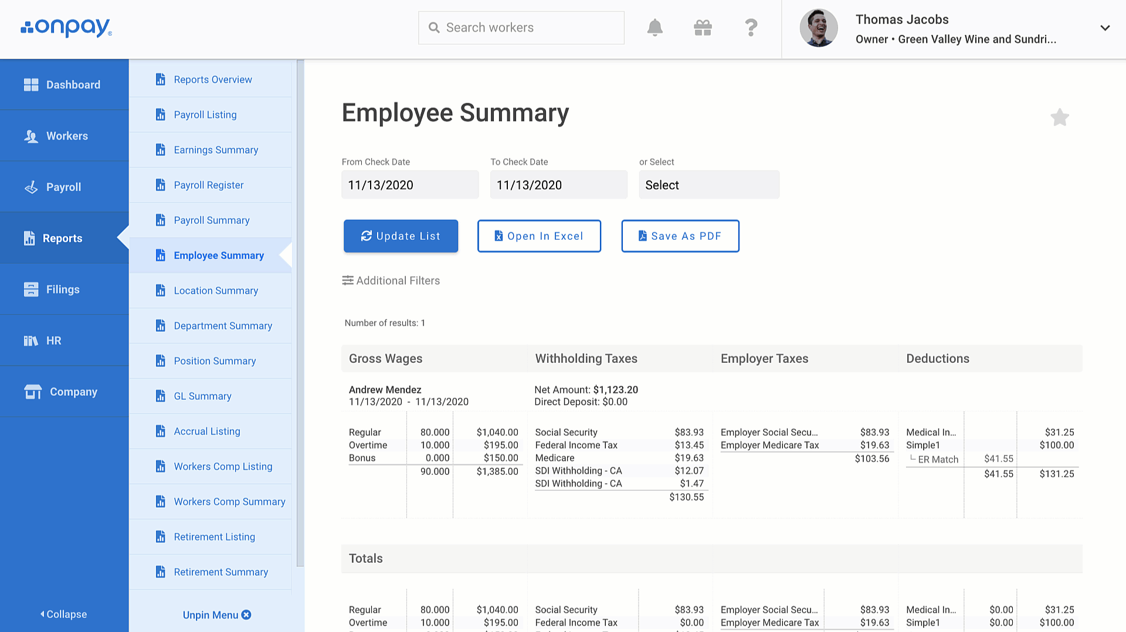This screenshot has width=1126, height=632.
Task: Click the Payroll Listing document icon
Action: click(160, 114)
